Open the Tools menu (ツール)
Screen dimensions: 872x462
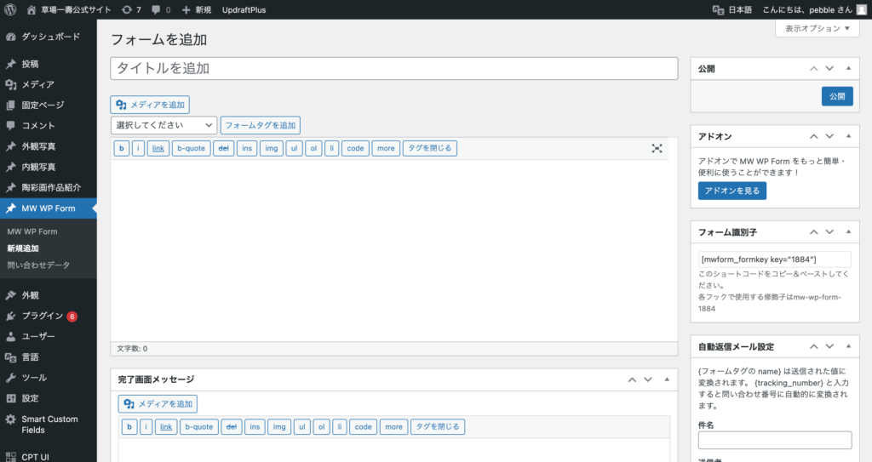click(x=34, y=378)
